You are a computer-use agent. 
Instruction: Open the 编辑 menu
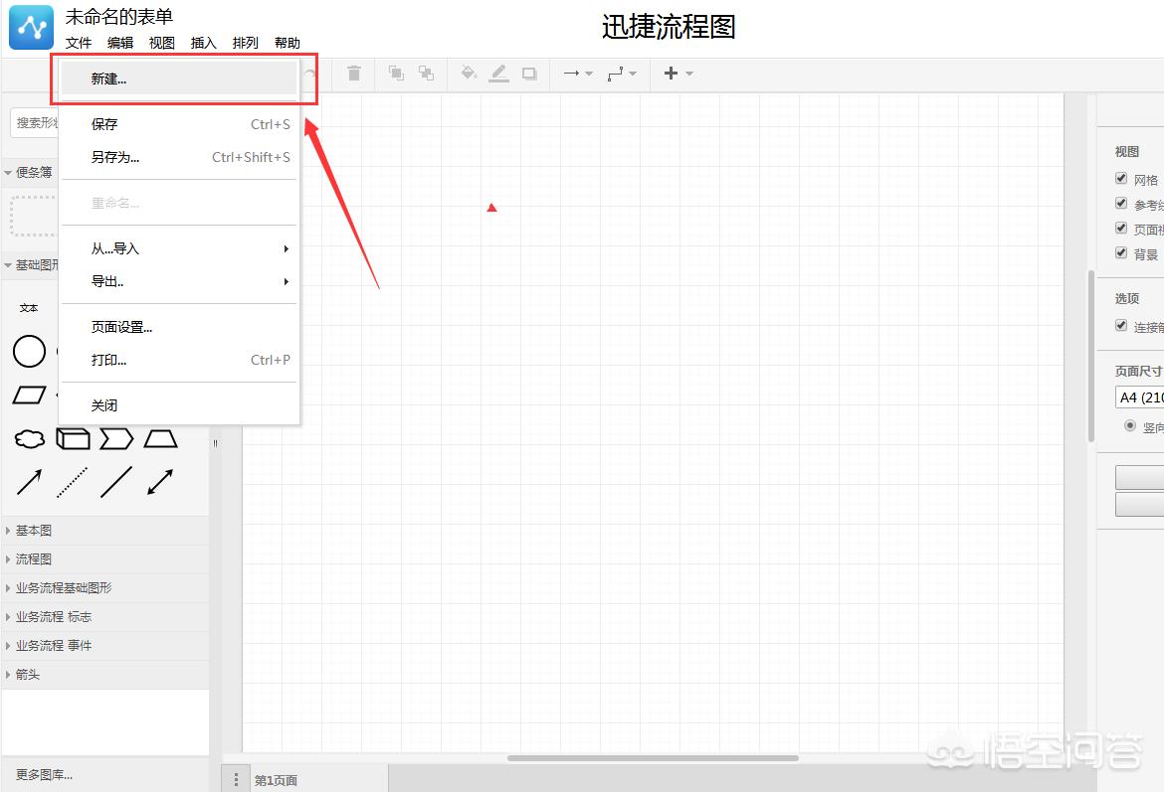coord(120,43)
